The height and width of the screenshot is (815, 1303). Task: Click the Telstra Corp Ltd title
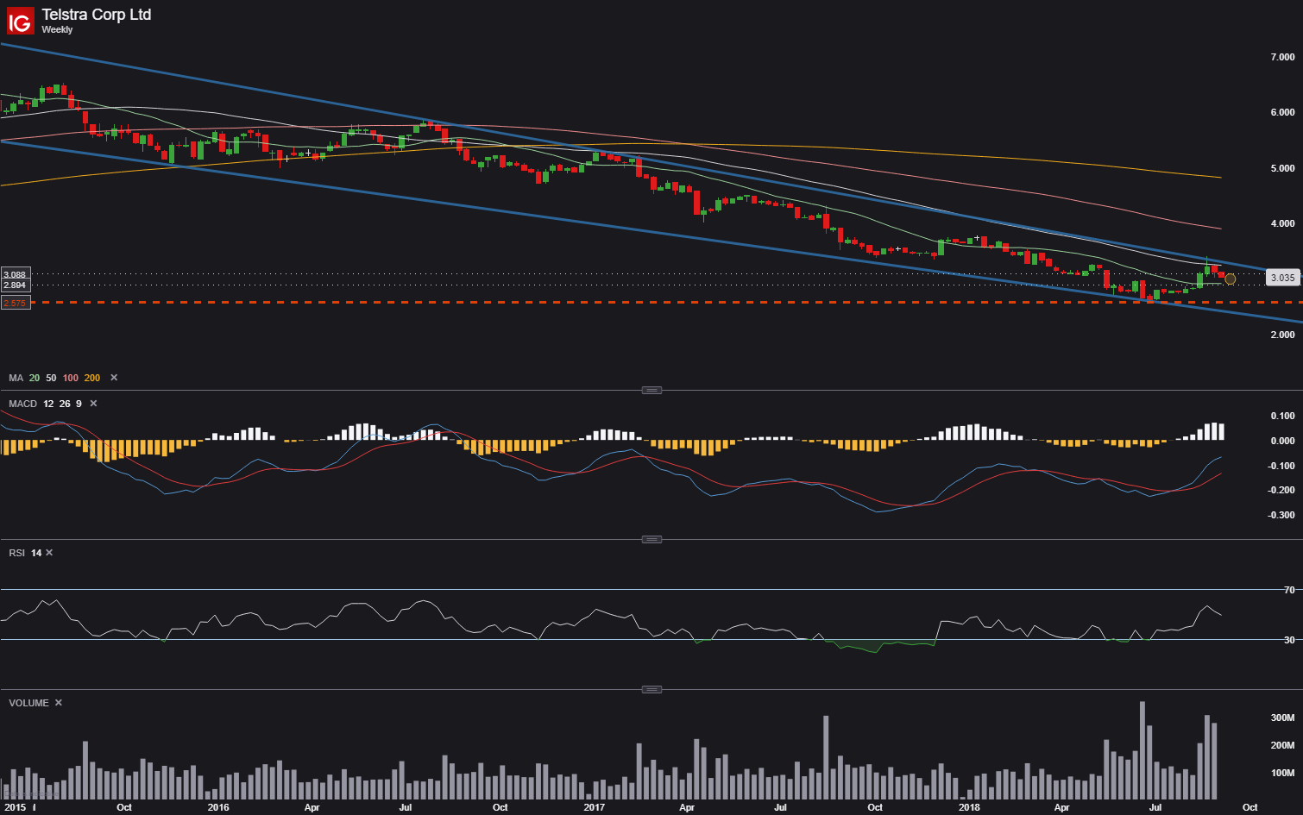point(97,15)
